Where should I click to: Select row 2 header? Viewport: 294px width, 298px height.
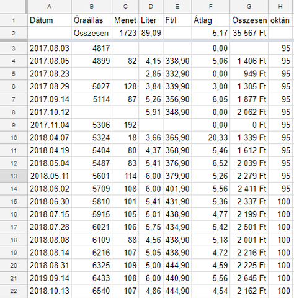click(x=14, y=33)
